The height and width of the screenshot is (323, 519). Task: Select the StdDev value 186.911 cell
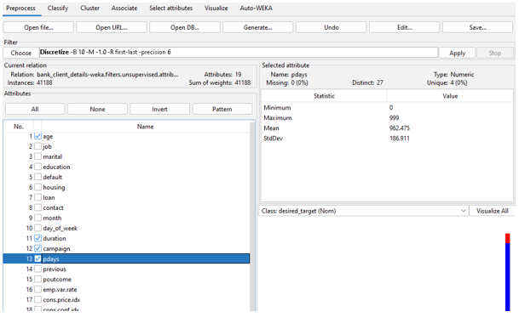click(450, 139)
